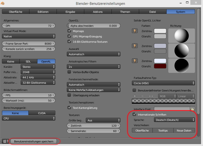Toggle Oberfläche translation button under Verschieben

tap(142, 130)
